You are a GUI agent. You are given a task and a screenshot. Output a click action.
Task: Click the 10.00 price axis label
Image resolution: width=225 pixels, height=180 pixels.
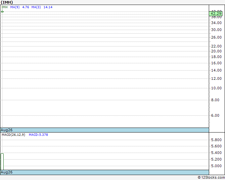pyautogui.click(x=216, y=88)
